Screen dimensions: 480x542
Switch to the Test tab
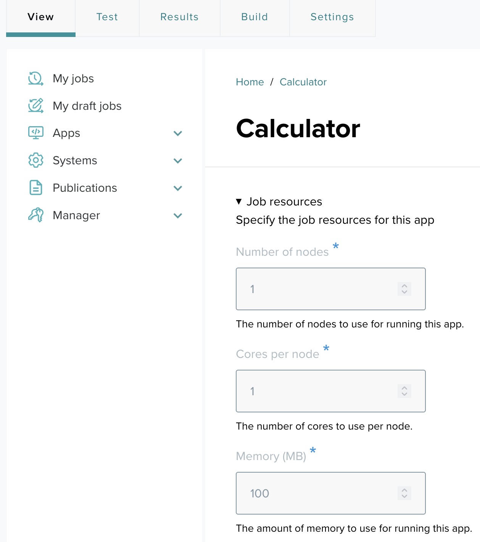pos(107,17)
